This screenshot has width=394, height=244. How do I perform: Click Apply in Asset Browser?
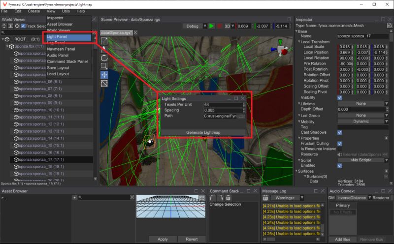pos(163,239)
